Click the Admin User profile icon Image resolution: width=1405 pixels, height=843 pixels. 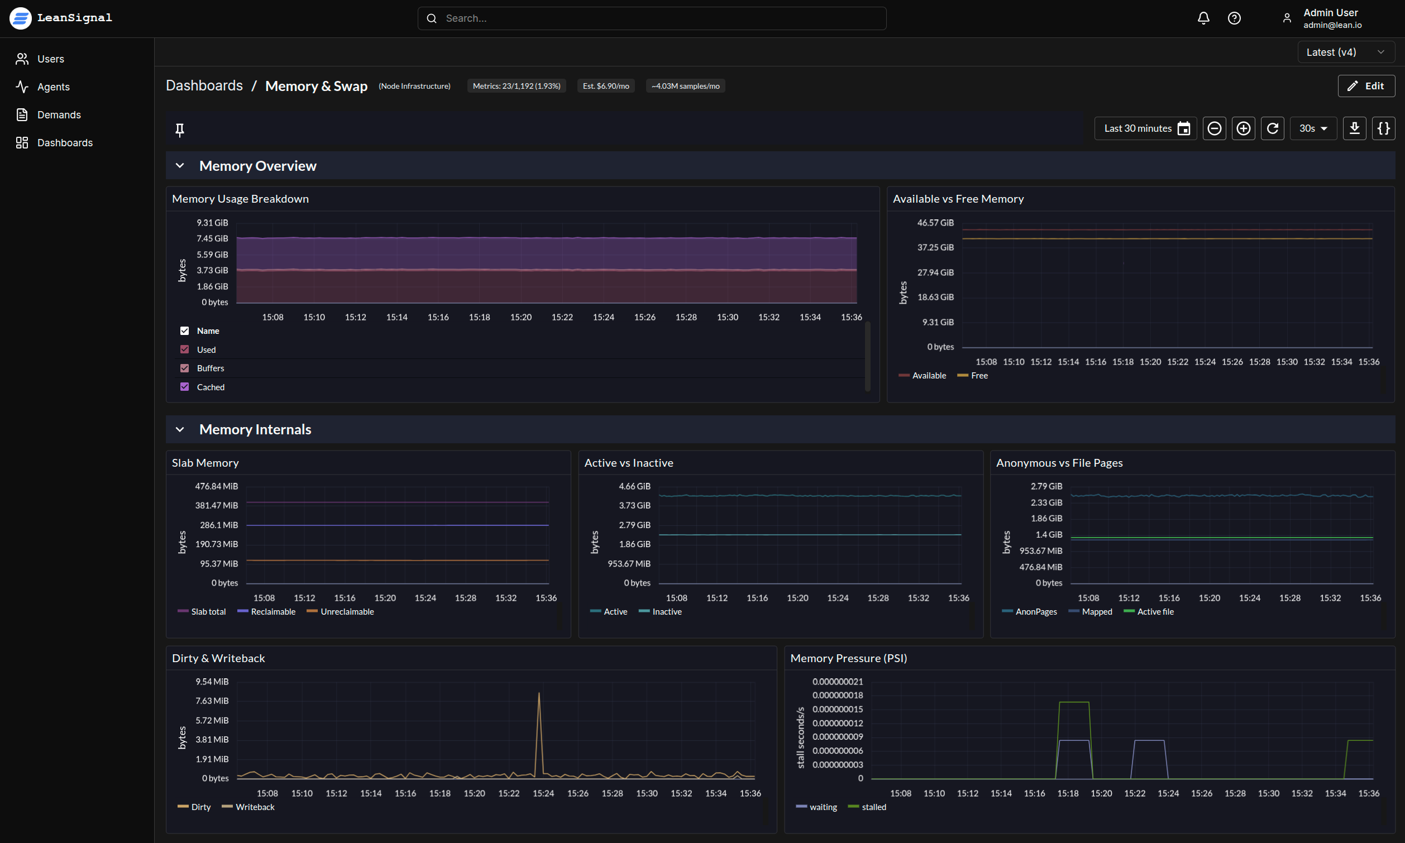(x=1287, y=18)
